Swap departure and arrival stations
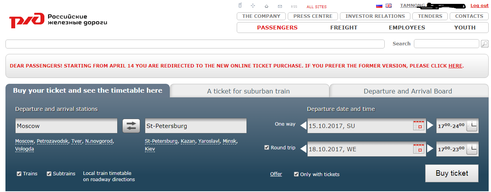This screenshot has width=491, height=192. 131,126
